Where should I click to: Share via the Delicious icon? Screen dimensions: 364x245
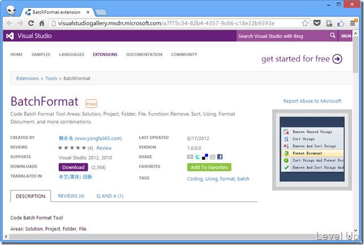click(x=205, y=157)
